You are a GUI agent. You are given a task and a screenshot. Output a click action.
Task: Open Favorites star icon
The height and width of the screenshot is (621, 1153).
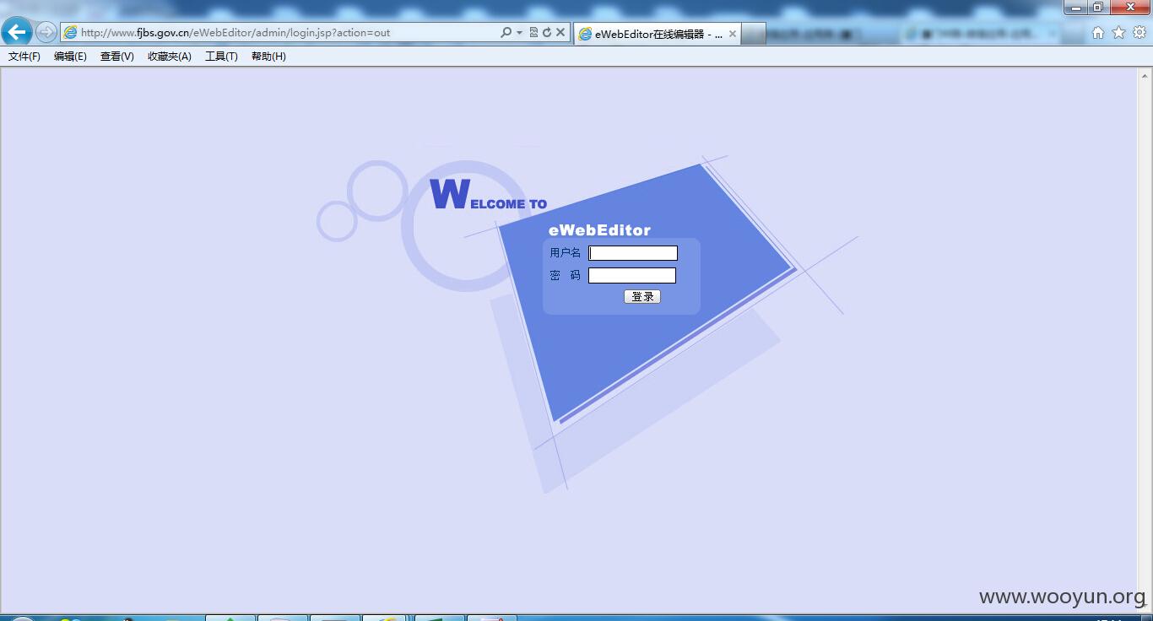pos(1118,32)
